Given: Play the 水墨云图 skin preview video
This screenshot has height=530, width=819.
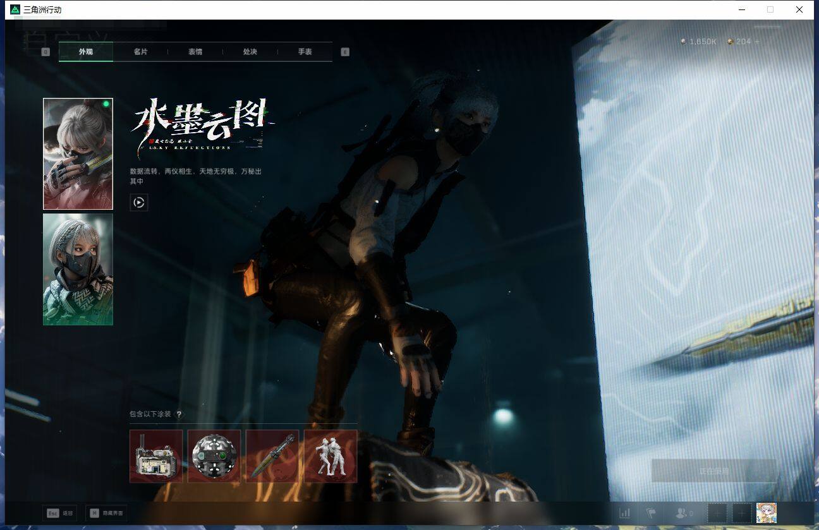Looking at the screenshot, I should (139, 202).
